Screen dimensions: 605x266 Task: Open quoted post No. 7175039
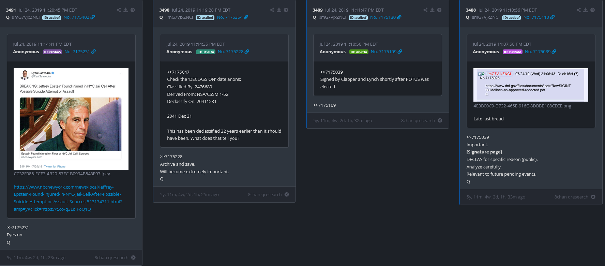538,51
